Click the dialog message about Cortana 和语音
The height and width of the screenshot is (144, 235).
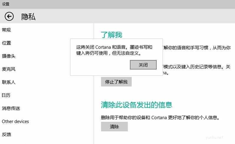pos(114,50)
